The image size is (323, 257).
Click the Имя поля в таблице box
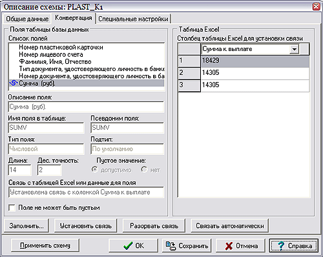(x=46, y=128)
